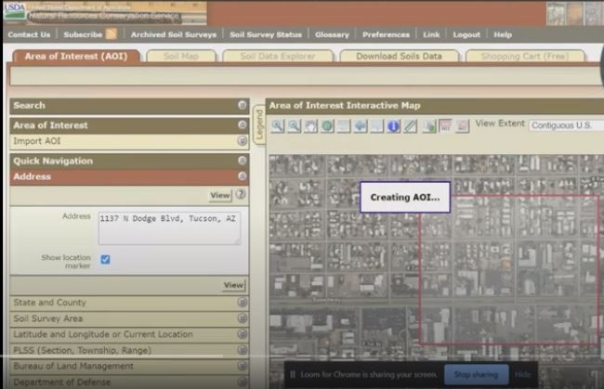The height and width of the screenshot is (389, 604).
Task: Click the Stop sharing button
Action: [475, 374]
